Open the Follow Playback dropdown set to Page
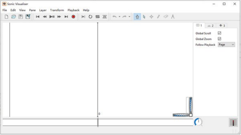This screenshot has width=241, height=135. point(226,45)
